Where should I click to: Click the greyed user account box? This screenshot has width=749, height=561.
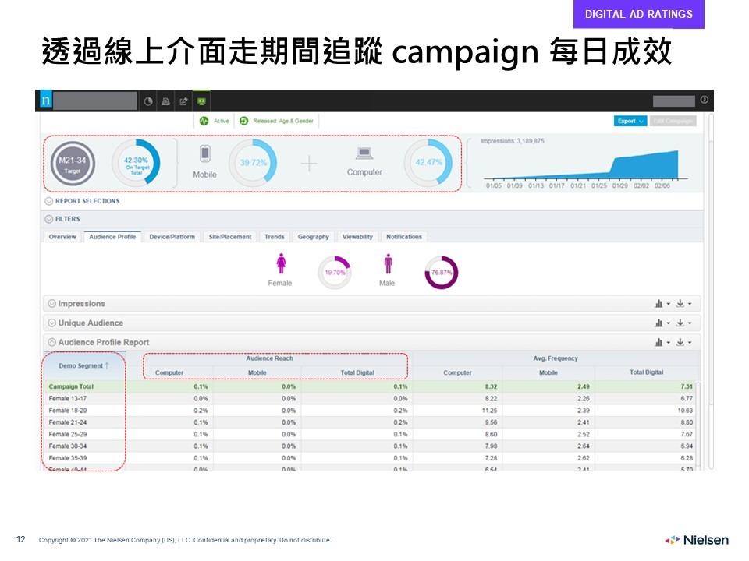coord(673,101)
